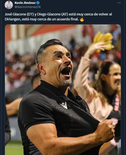Click the Kevin Jiménez display name
The height and width of the screenshot is (155, 126).
tap(25, 3)
